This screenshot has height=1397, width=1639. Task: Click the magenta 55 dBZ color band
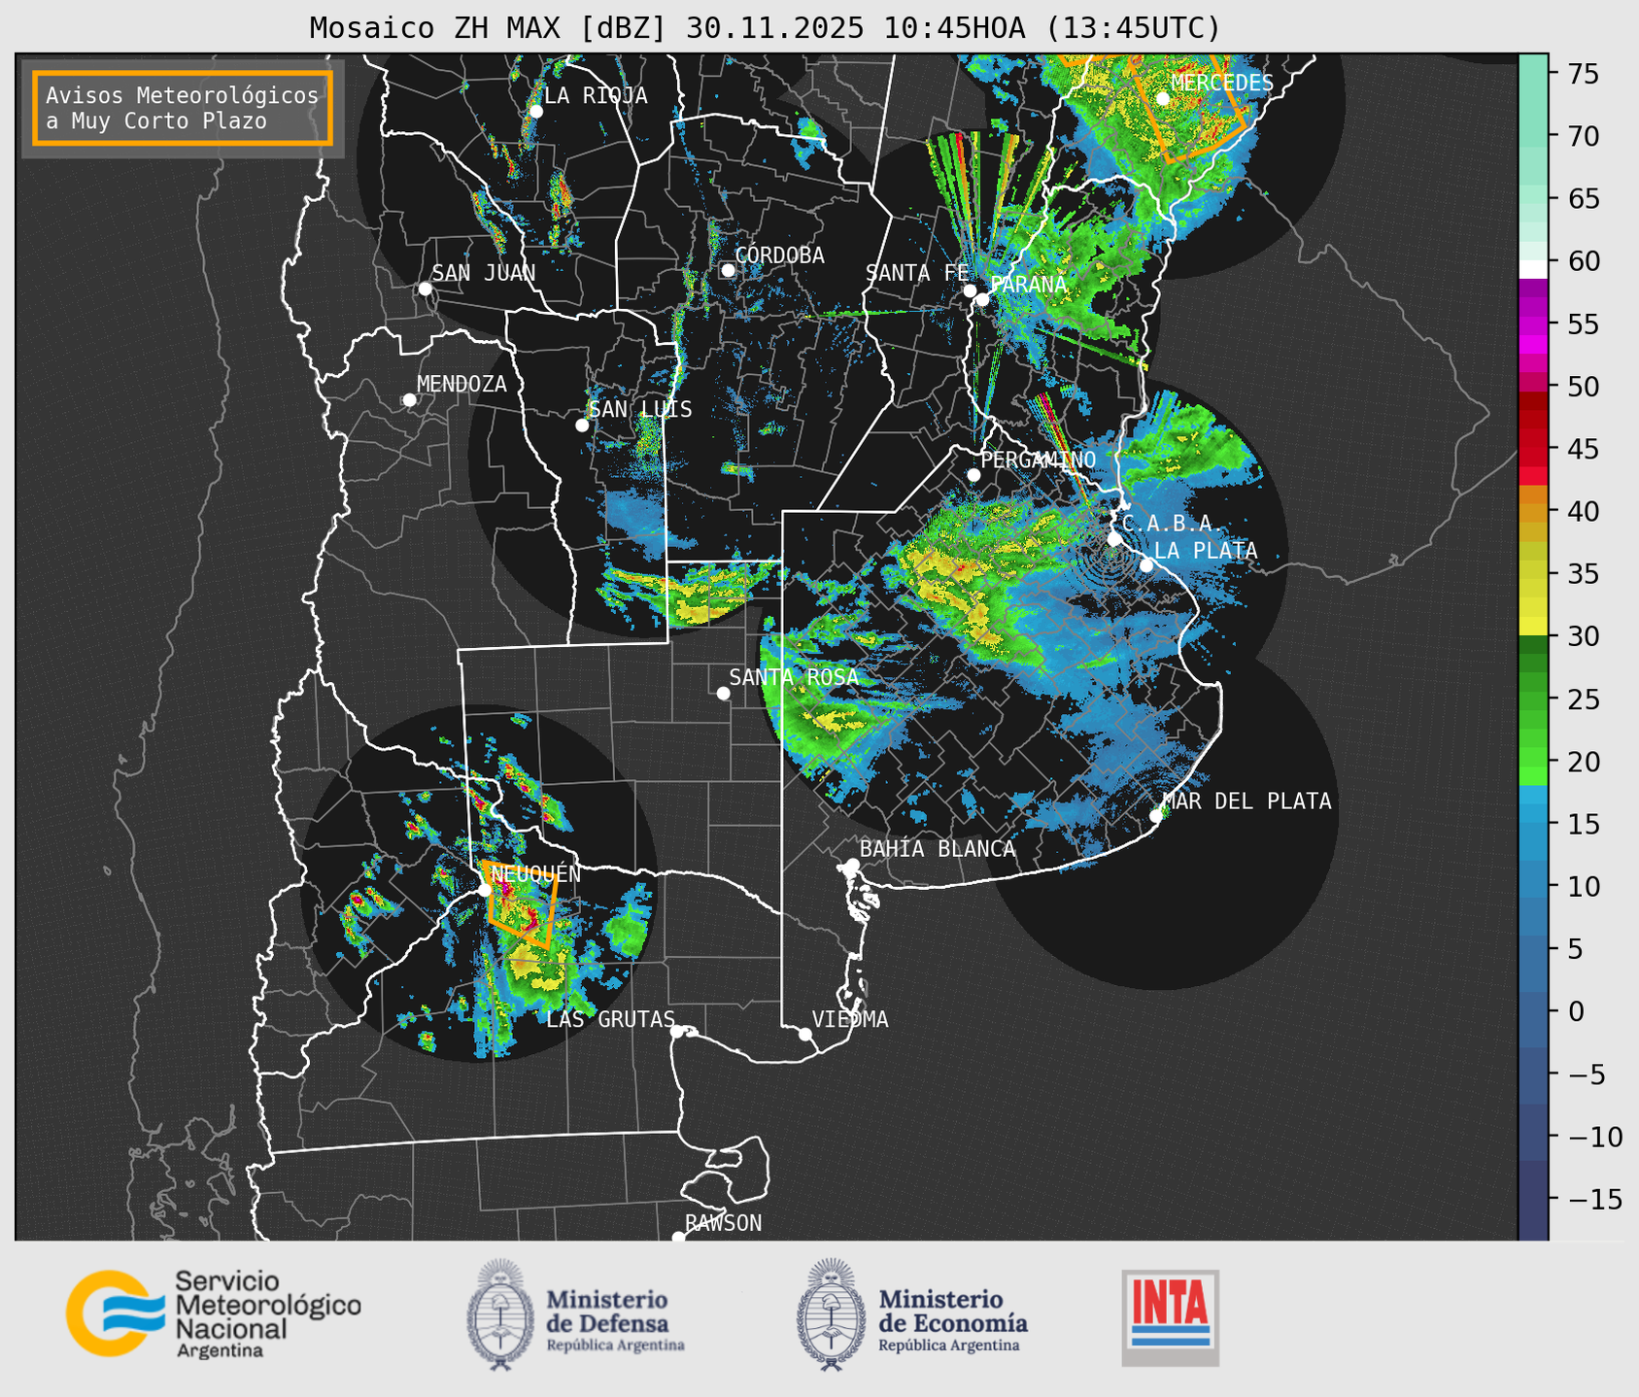(x=1532, y=324)
